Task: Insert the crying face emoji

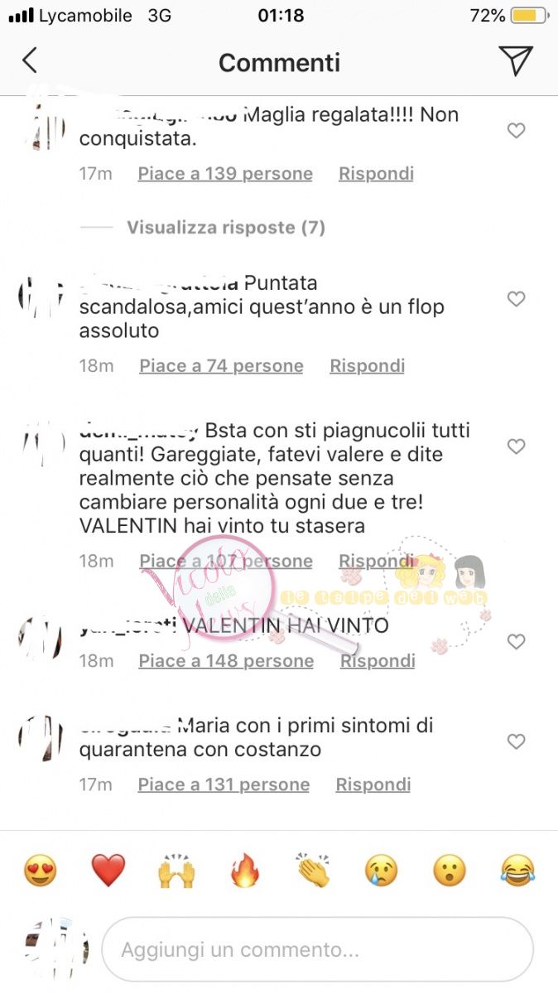Action: (x=382, y=871)
